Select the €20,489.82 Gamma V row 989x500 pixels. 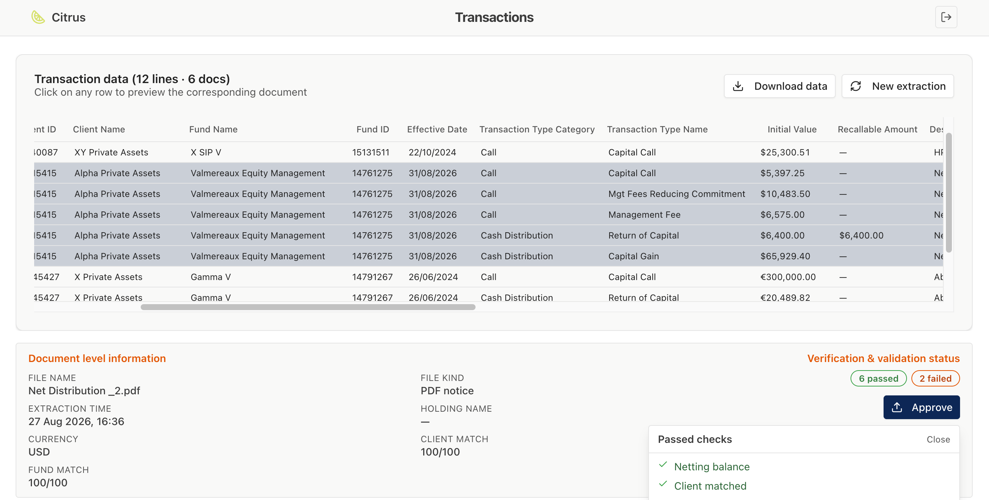(488, 295)
